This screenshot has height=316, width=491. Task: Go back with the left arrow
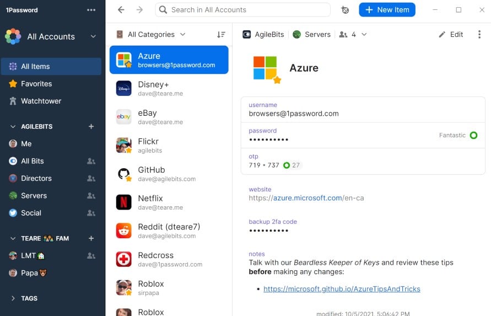pyautogui.click(x=121, y=10)
